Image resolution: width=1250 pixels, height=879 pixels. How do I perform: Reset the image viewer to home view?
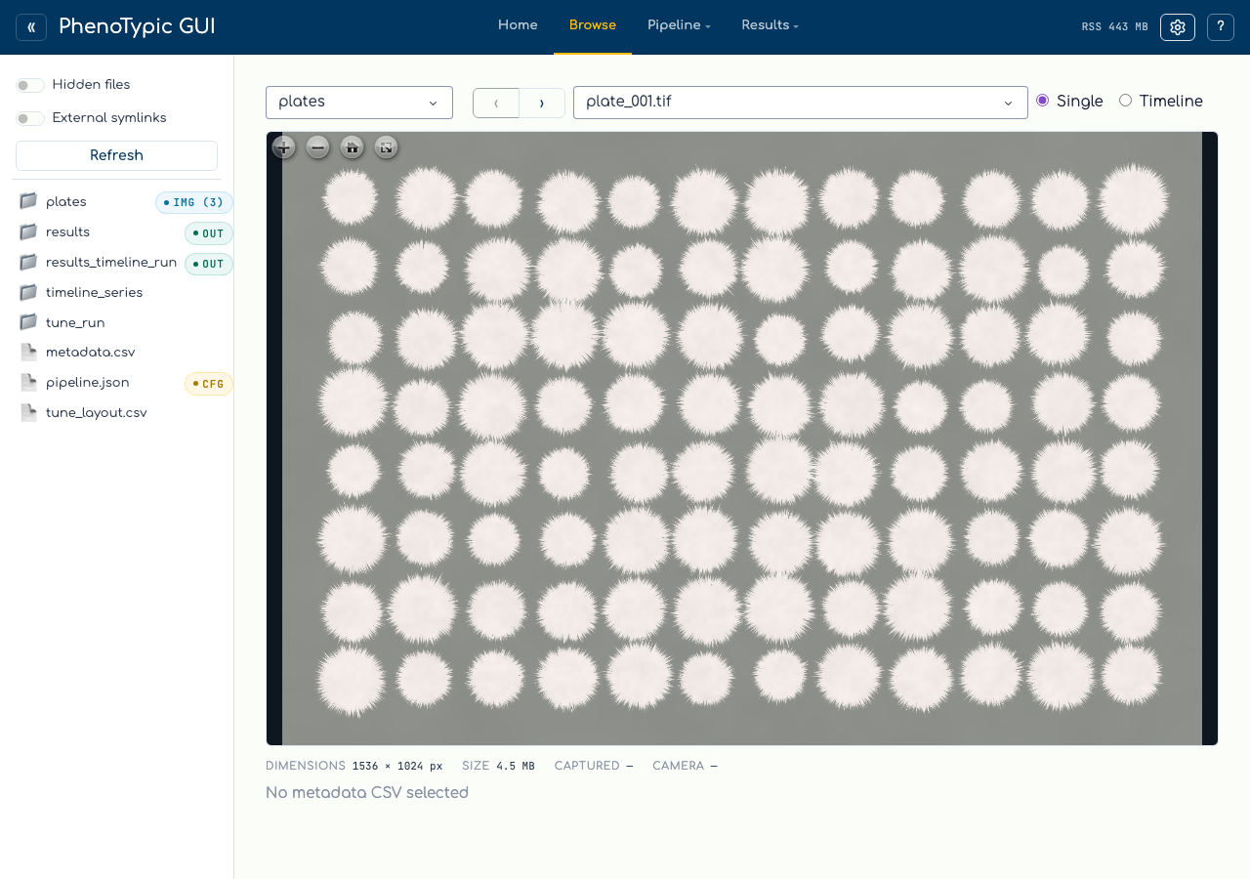click(x=352, y=147)
